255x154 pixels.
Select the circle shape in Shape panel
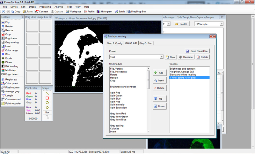click(47, 103)
